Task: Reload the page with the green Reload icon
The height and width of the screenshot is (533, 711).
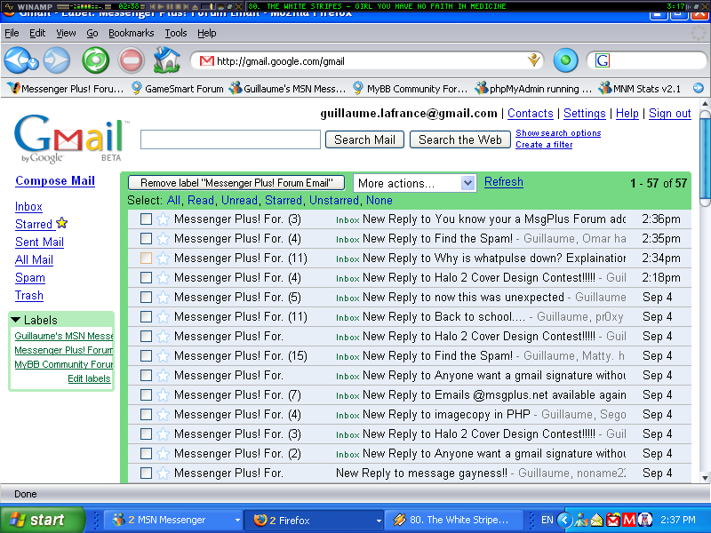Action: point(95,60)
